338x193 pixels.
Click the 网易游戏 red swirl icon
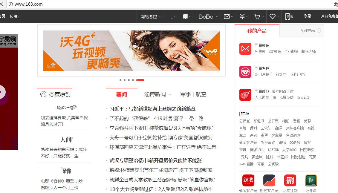pos(245,95)
